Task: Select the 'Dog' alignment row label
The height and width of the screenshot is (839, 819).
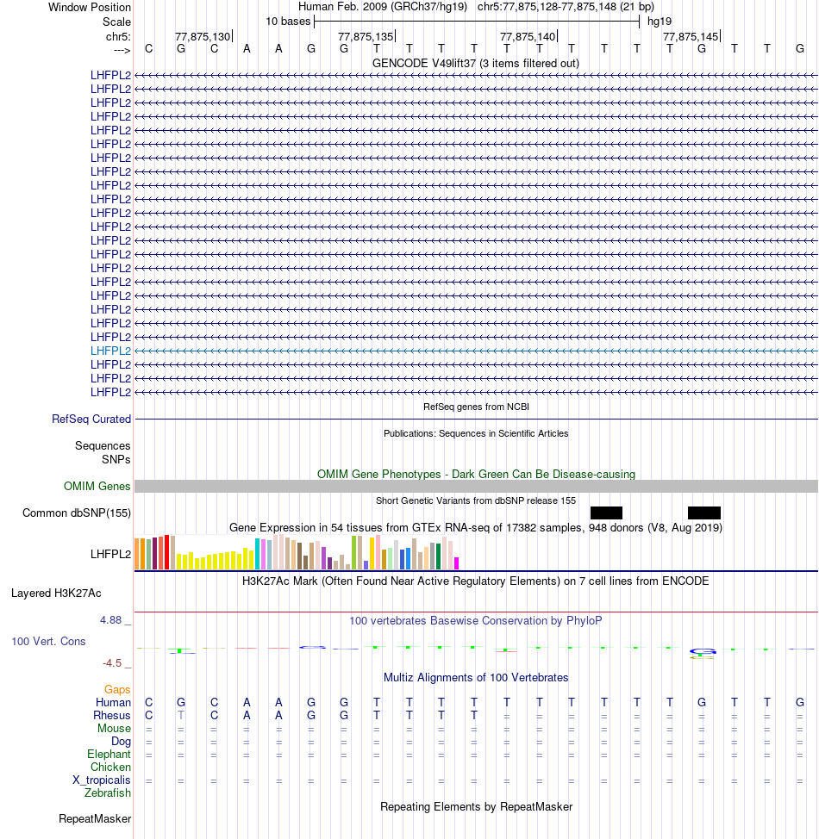Action: pos(121,742)
